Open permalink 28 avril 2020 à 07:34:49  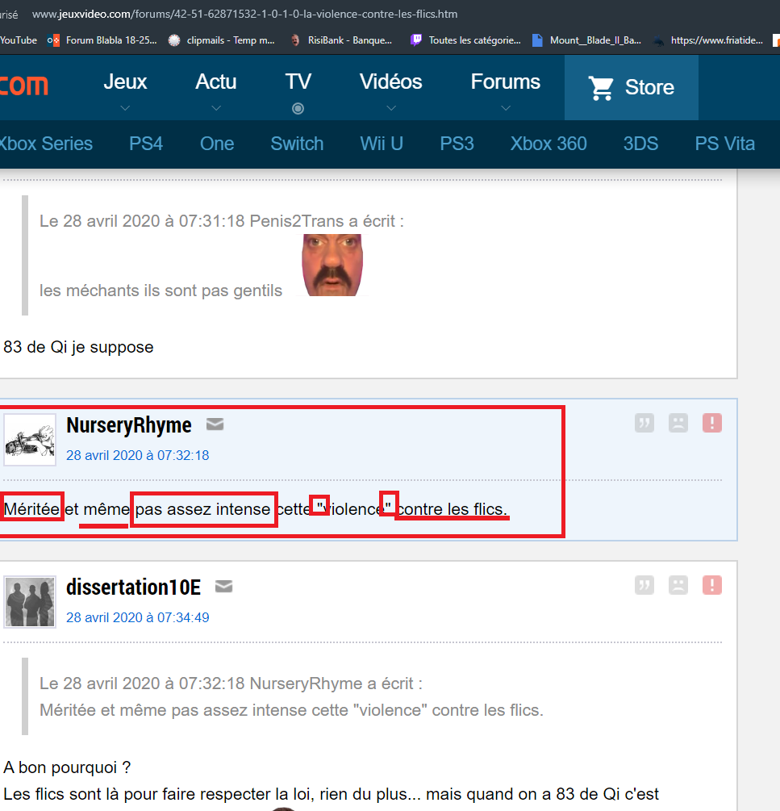point(137,617)
